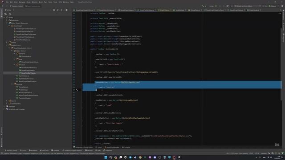The width and height of the screenshot is (285, 160).
Task: Open the Windows Start menu
Action: pyautogui.click(x=106, y=157)
